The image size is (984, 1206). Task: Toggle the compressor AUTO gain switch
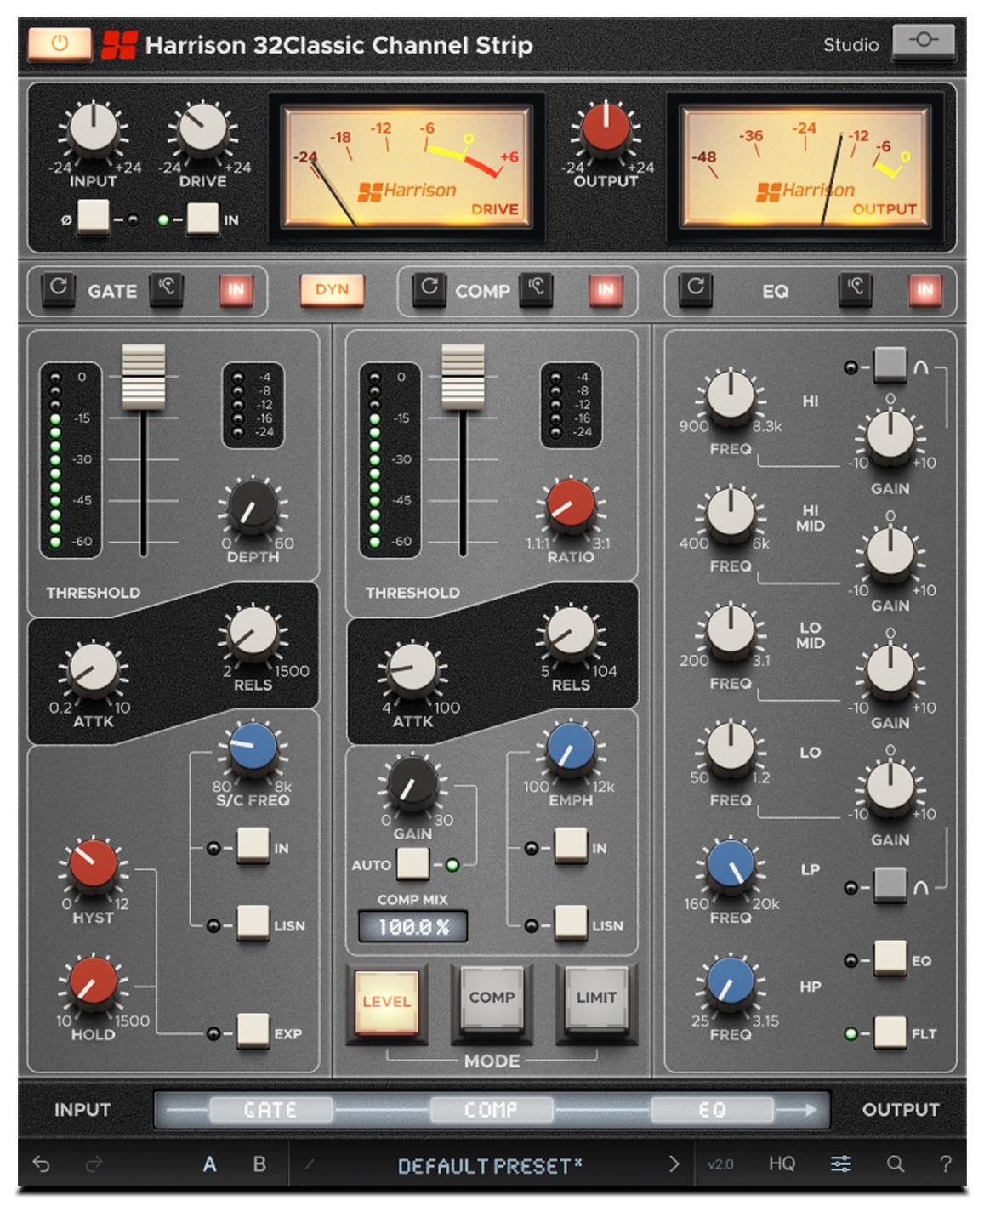tap(412, 864)
